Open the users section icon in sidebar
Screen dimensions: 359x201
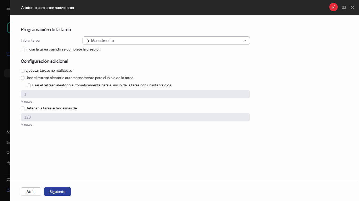(8, 132)
